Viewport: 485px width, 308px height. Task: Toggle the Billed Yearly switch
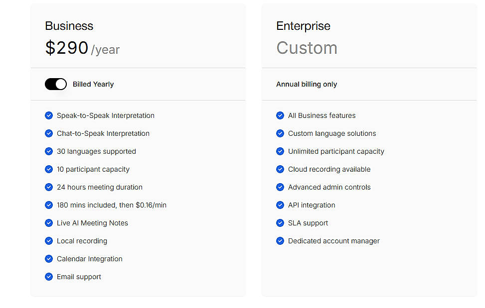point(56,84)
